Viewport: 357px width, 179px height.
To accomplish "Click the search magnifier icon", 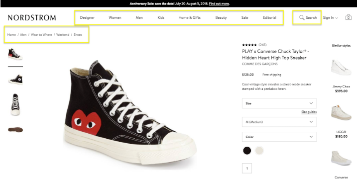I will (x=302, y=17).
